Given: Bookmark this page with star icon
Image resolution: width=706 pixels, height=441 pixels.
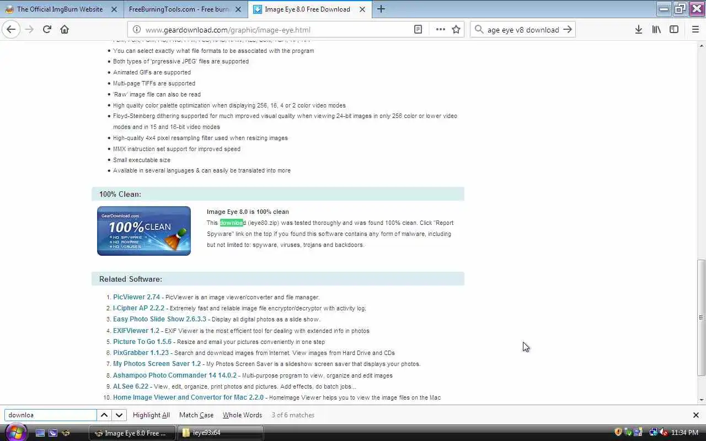Looking at the screenshot, I should [x=456, y=30].
